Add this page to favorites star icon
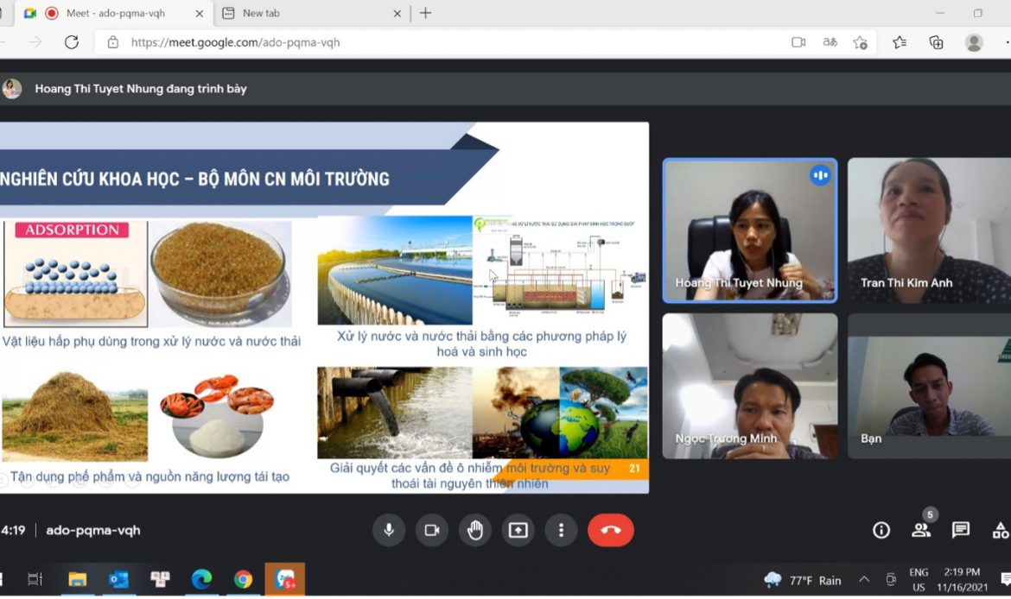1011x599 pixels. click(x=860, y=42)
